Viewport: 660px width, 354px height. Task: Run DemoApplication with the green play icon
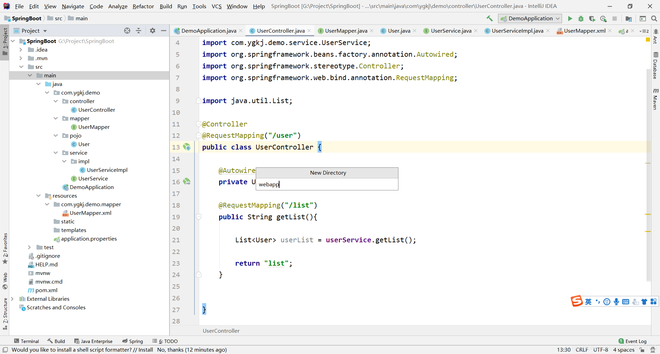tap(570, 19)
